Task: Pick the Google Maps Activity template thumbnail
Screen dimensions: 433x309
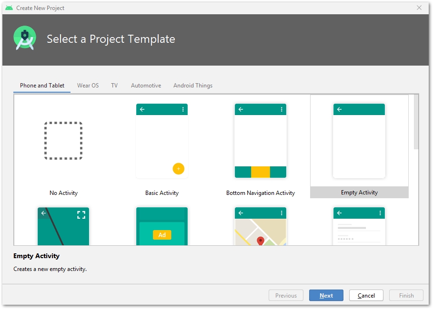Action: 261,226
